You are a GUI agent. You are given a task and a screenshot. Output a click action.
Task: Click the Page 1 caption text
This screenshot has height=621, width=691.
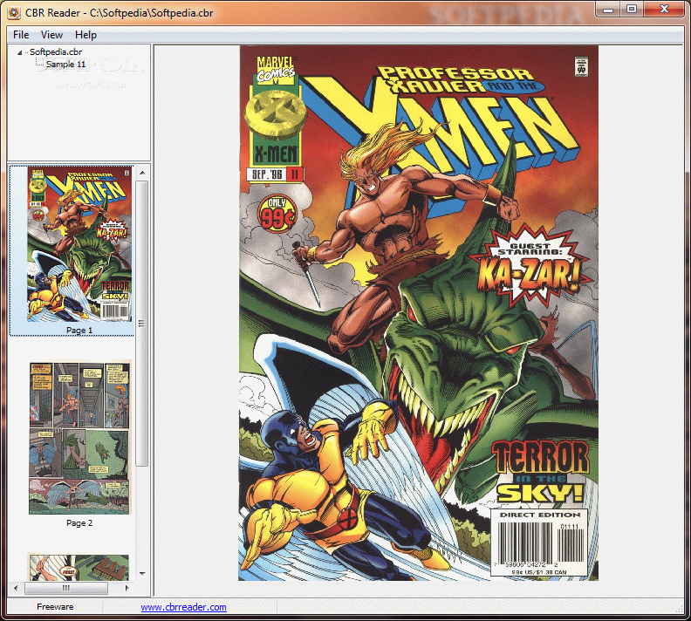tap(79, 330)
